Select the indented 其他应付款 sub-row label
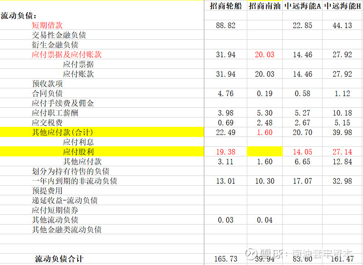The width and height of the screenshot is (363, 265). pyautogui.click(x=82, y=162)
